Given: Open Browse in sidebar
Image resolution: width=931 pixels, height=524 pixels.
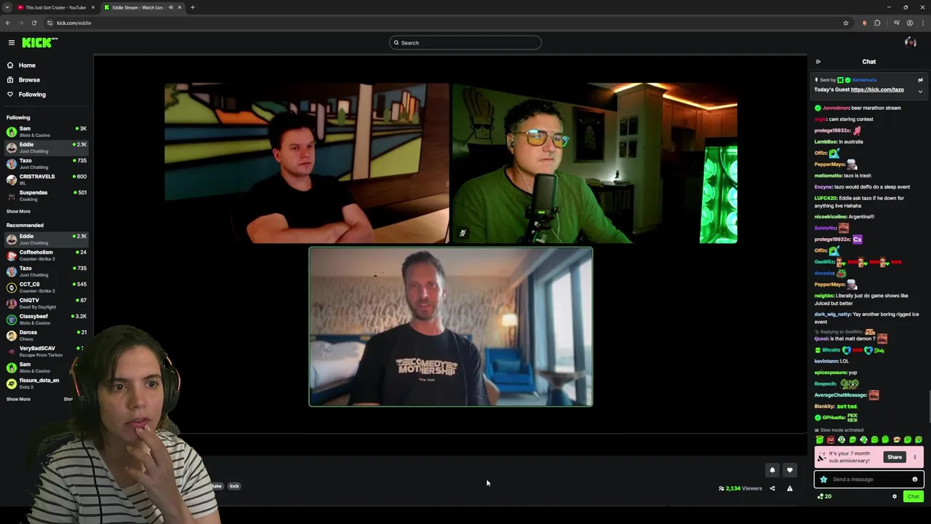Looking at the screenshot, I should pos(29,80).
